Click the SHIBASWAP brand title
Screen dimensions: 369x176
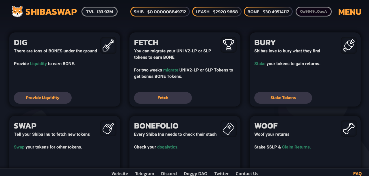(x=51, y=12)
